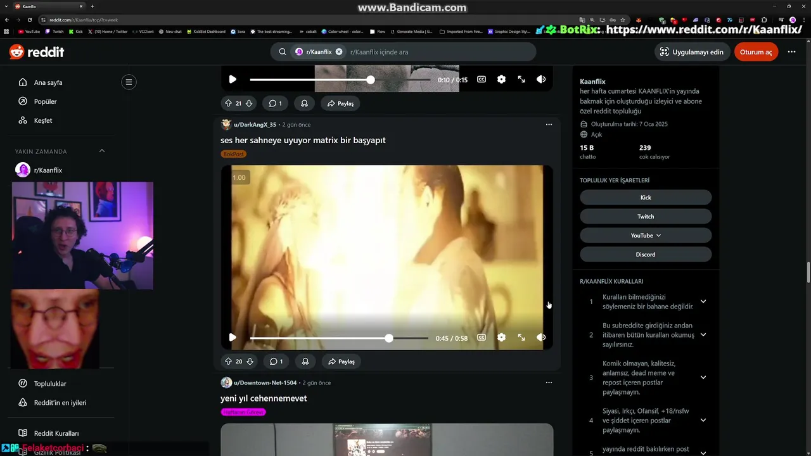Select the BokPost flair tag
The width and height of the screenshot is (811, 456).
click(233, 154)
